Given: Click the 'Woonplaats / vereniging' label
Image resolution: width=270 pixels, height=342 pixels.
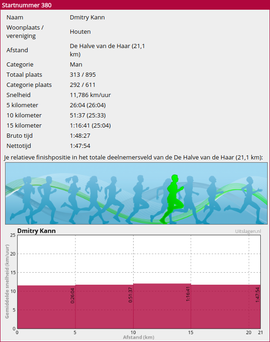Looking at the screenshot, I should 25,32.
